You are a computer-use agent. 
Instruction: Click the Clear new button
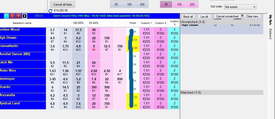(x=252, y=16)
